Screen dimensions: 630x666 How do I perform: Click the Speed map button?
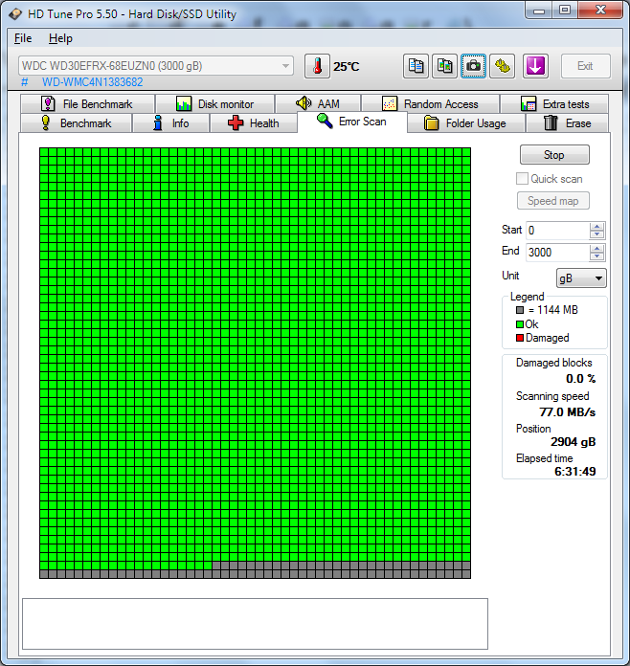tap(553, 201)
